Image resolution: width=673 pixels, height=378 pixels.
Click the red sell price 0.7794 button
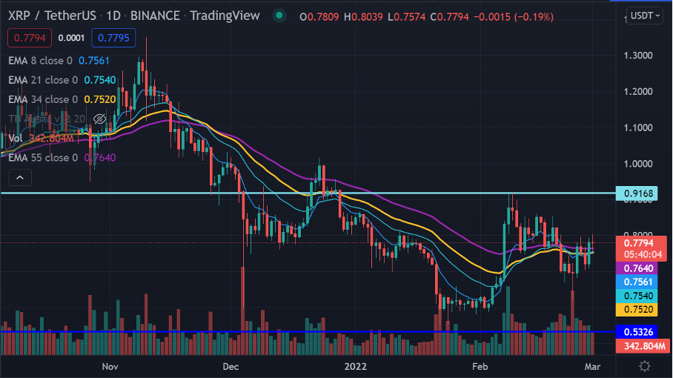pyautogui.click(x=30, y=38)
